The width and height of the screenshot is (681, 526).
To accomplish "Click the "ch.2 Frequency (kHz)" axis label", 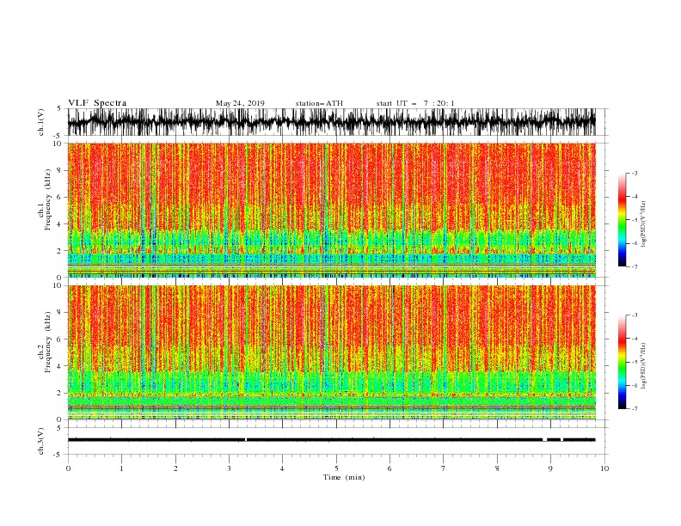I will click(45, 342).
